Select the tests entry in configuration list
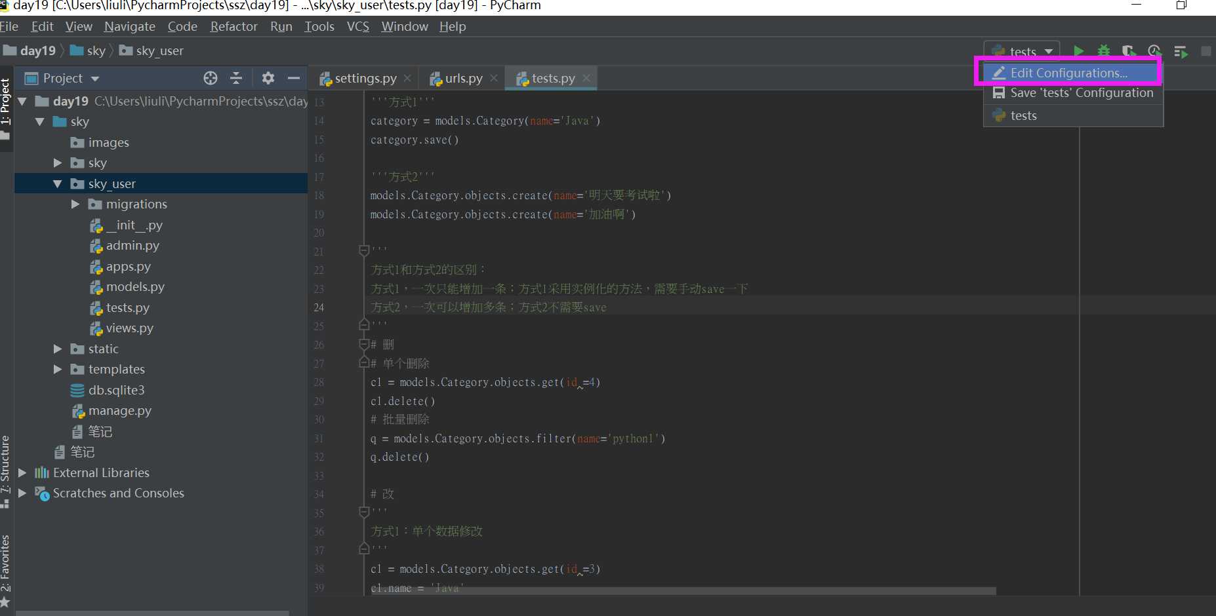This screenshot has height=616, width=1216. pyautogui.click(x=1073, y=115)
